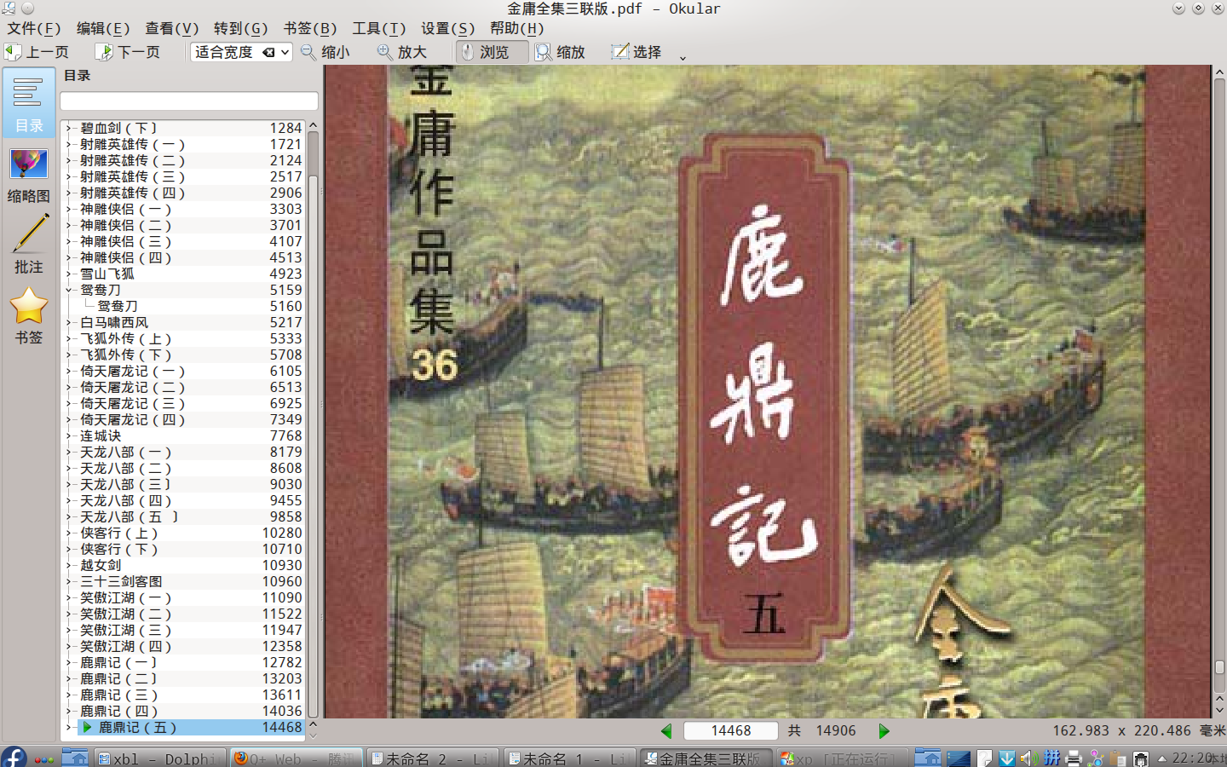Select 连城诀 in the contents list
Viewport: 1227px width, 767px height.
click(101, 435)
